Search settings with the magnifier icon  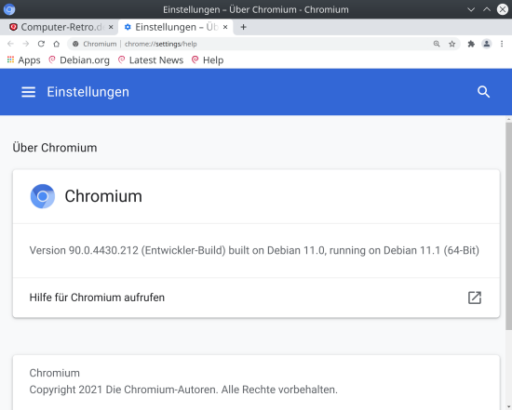(483, 92)
